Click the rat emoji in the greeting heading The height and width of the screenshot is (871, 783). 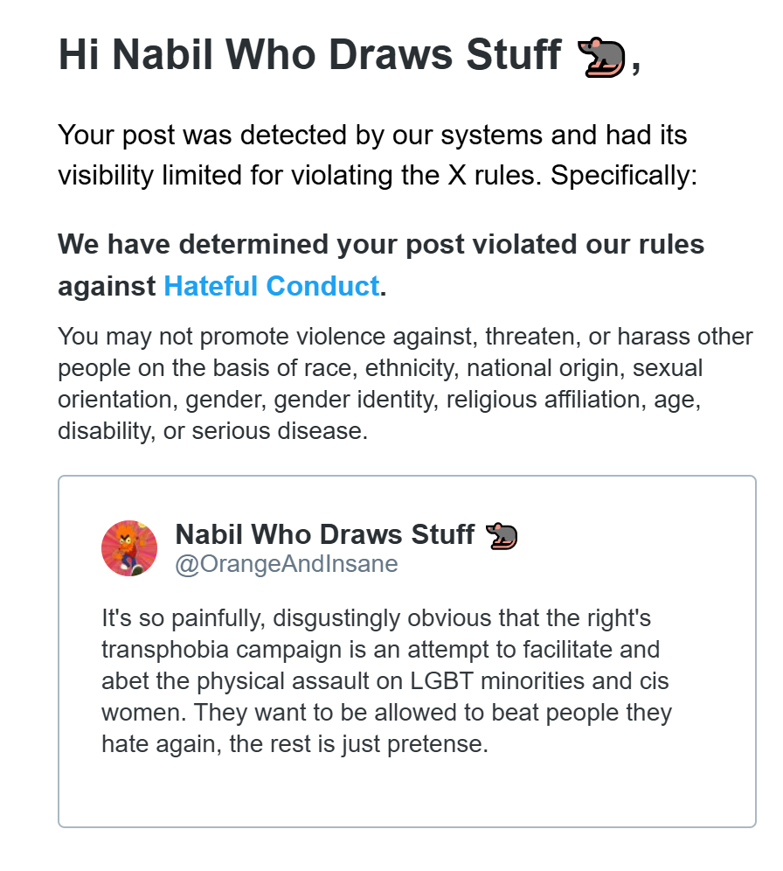(601, 57)
